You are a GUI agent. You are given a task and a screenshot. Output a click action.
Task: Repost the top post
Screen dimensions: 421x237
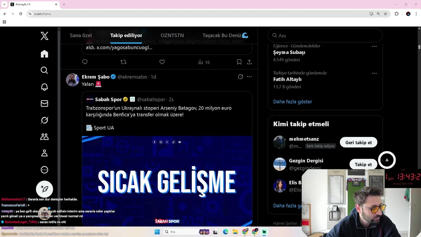tap(123, 62)
